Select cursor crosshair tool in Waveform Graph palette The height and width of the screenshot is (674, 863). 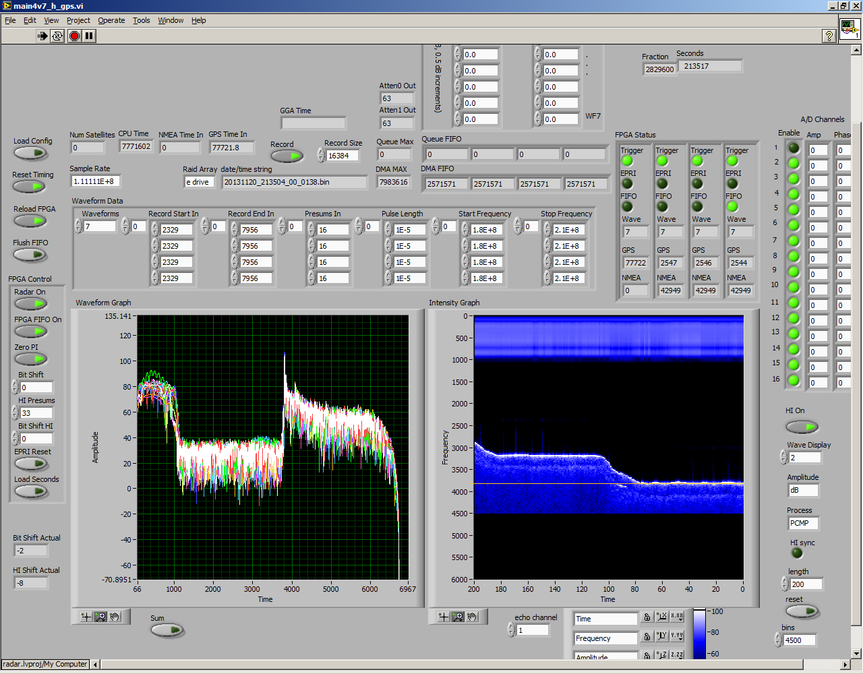86,617
